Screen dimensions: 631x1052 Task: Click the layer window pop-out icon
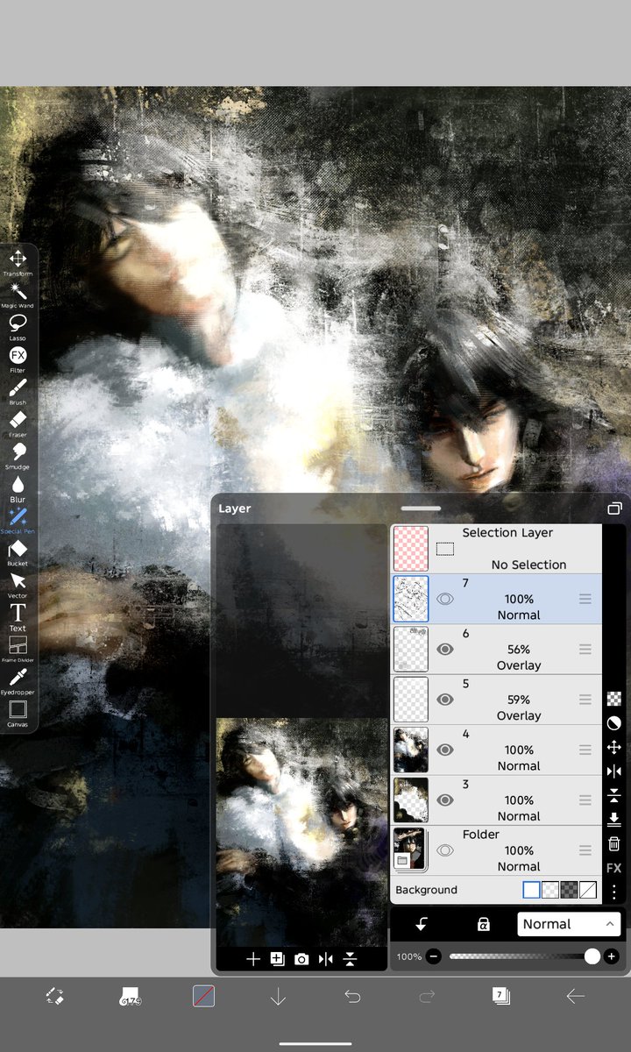(x=614, y=508)
